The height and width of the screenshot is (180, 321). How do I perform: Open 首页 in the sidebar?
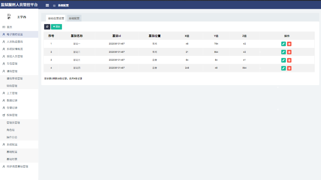point(10,27)
